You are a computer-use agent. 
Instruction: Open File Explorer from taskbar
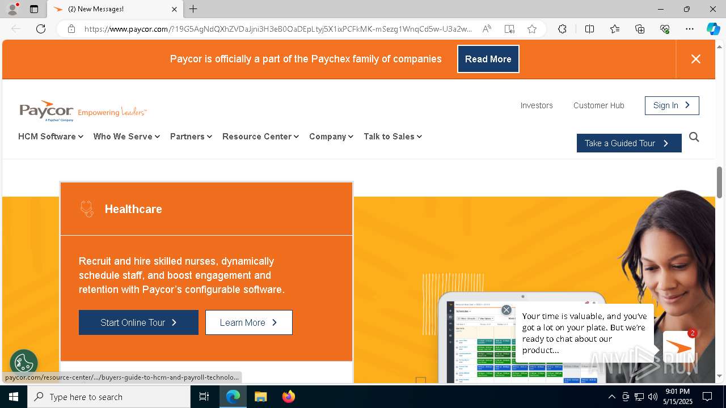pos(260,397)
